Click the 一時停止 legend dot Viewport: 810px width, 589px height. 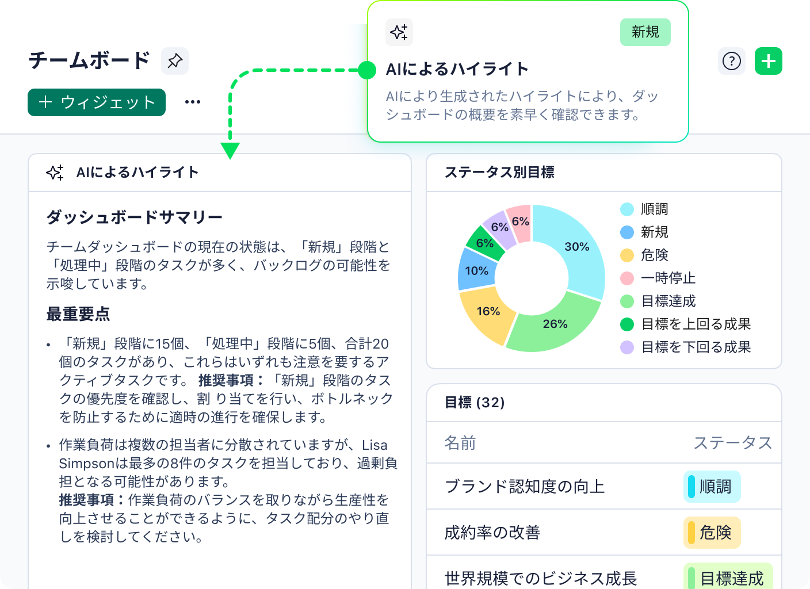(626, 278)
